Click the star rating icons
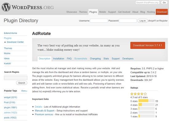Image resolution: width=169 pixels, height=121 pixels. pos(139,94)
